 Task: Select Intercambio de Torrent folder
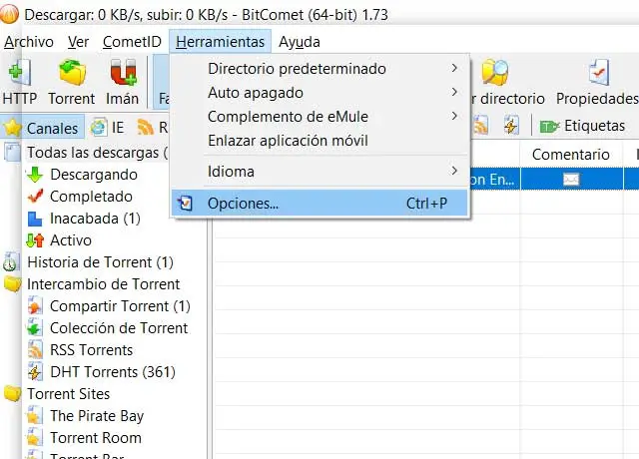pos(104,284)
